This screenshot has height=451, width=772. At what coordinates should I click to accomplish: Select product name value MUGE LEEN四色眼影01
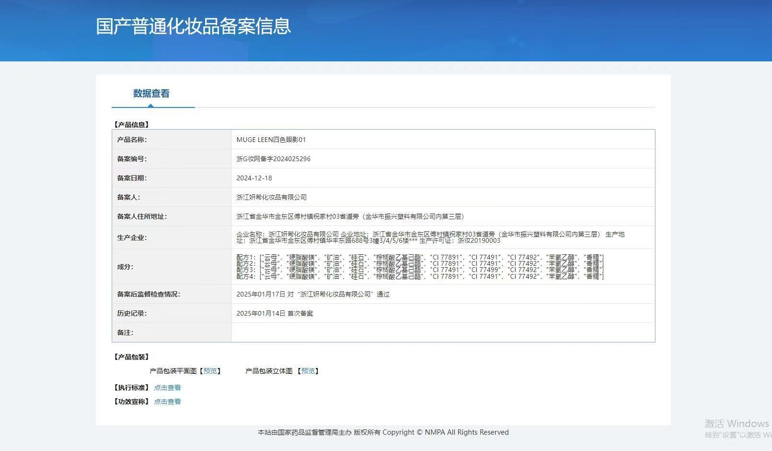point(271,140)
